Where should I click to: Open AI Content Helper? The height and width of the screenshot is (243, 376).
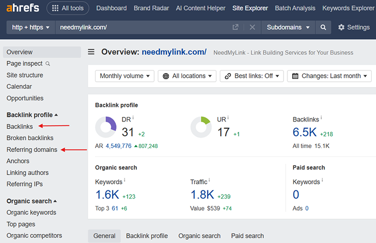click(x=200, y=8)
